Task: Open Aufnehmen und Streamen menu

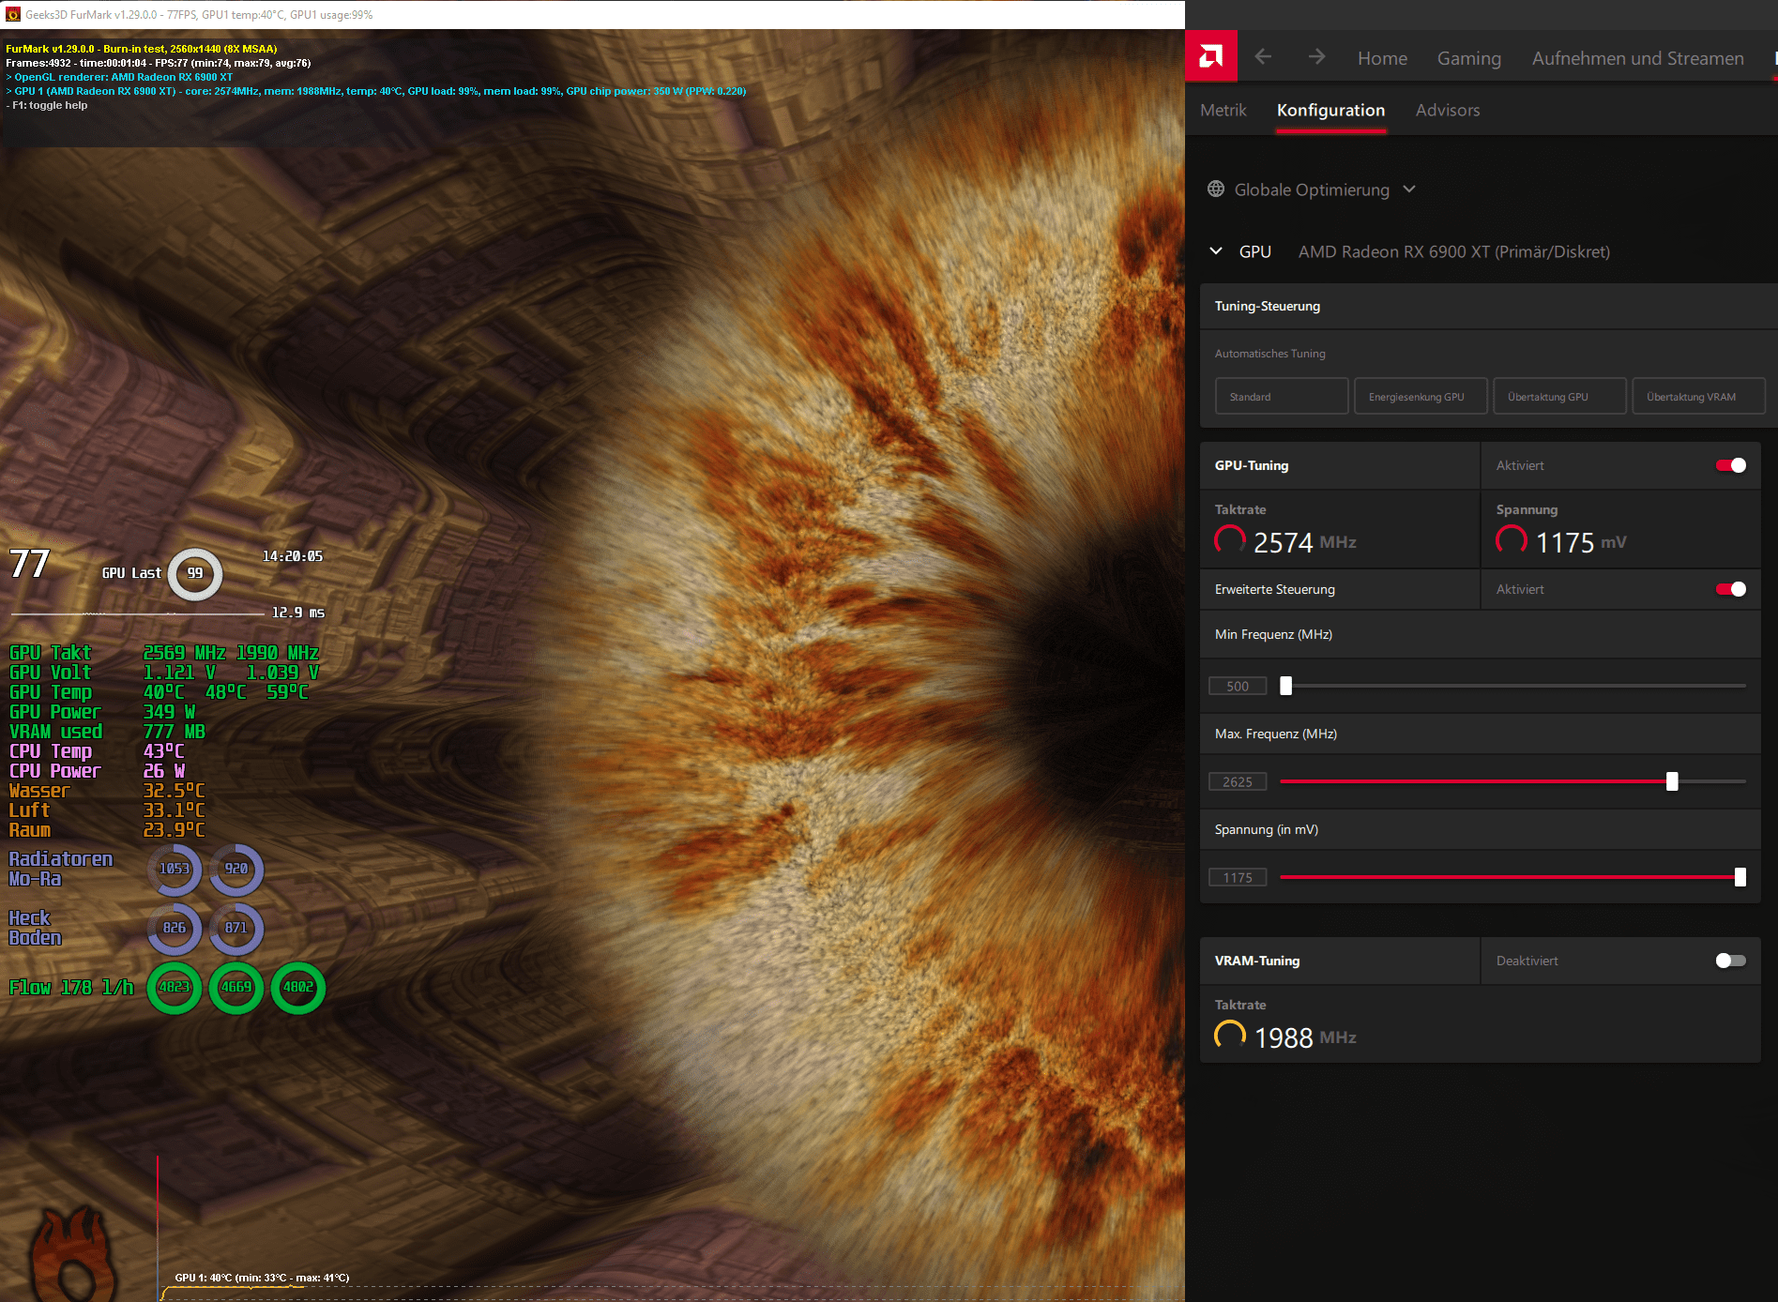Action: (1638, 58)
